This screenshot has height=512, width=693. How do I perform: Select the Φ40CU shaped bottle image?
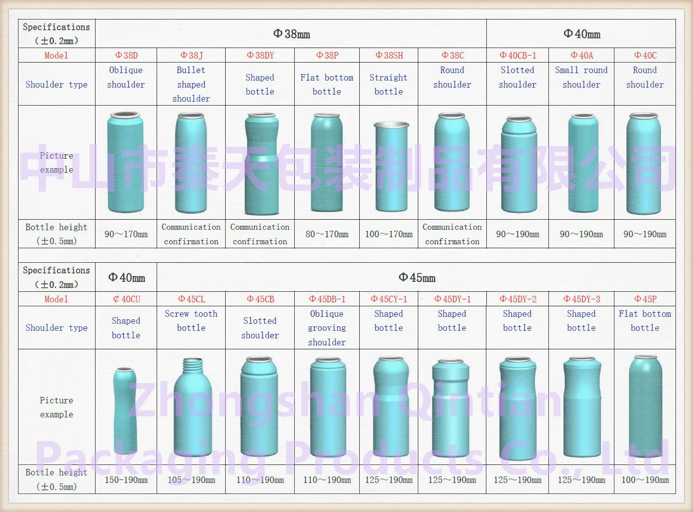click(125, 411)
